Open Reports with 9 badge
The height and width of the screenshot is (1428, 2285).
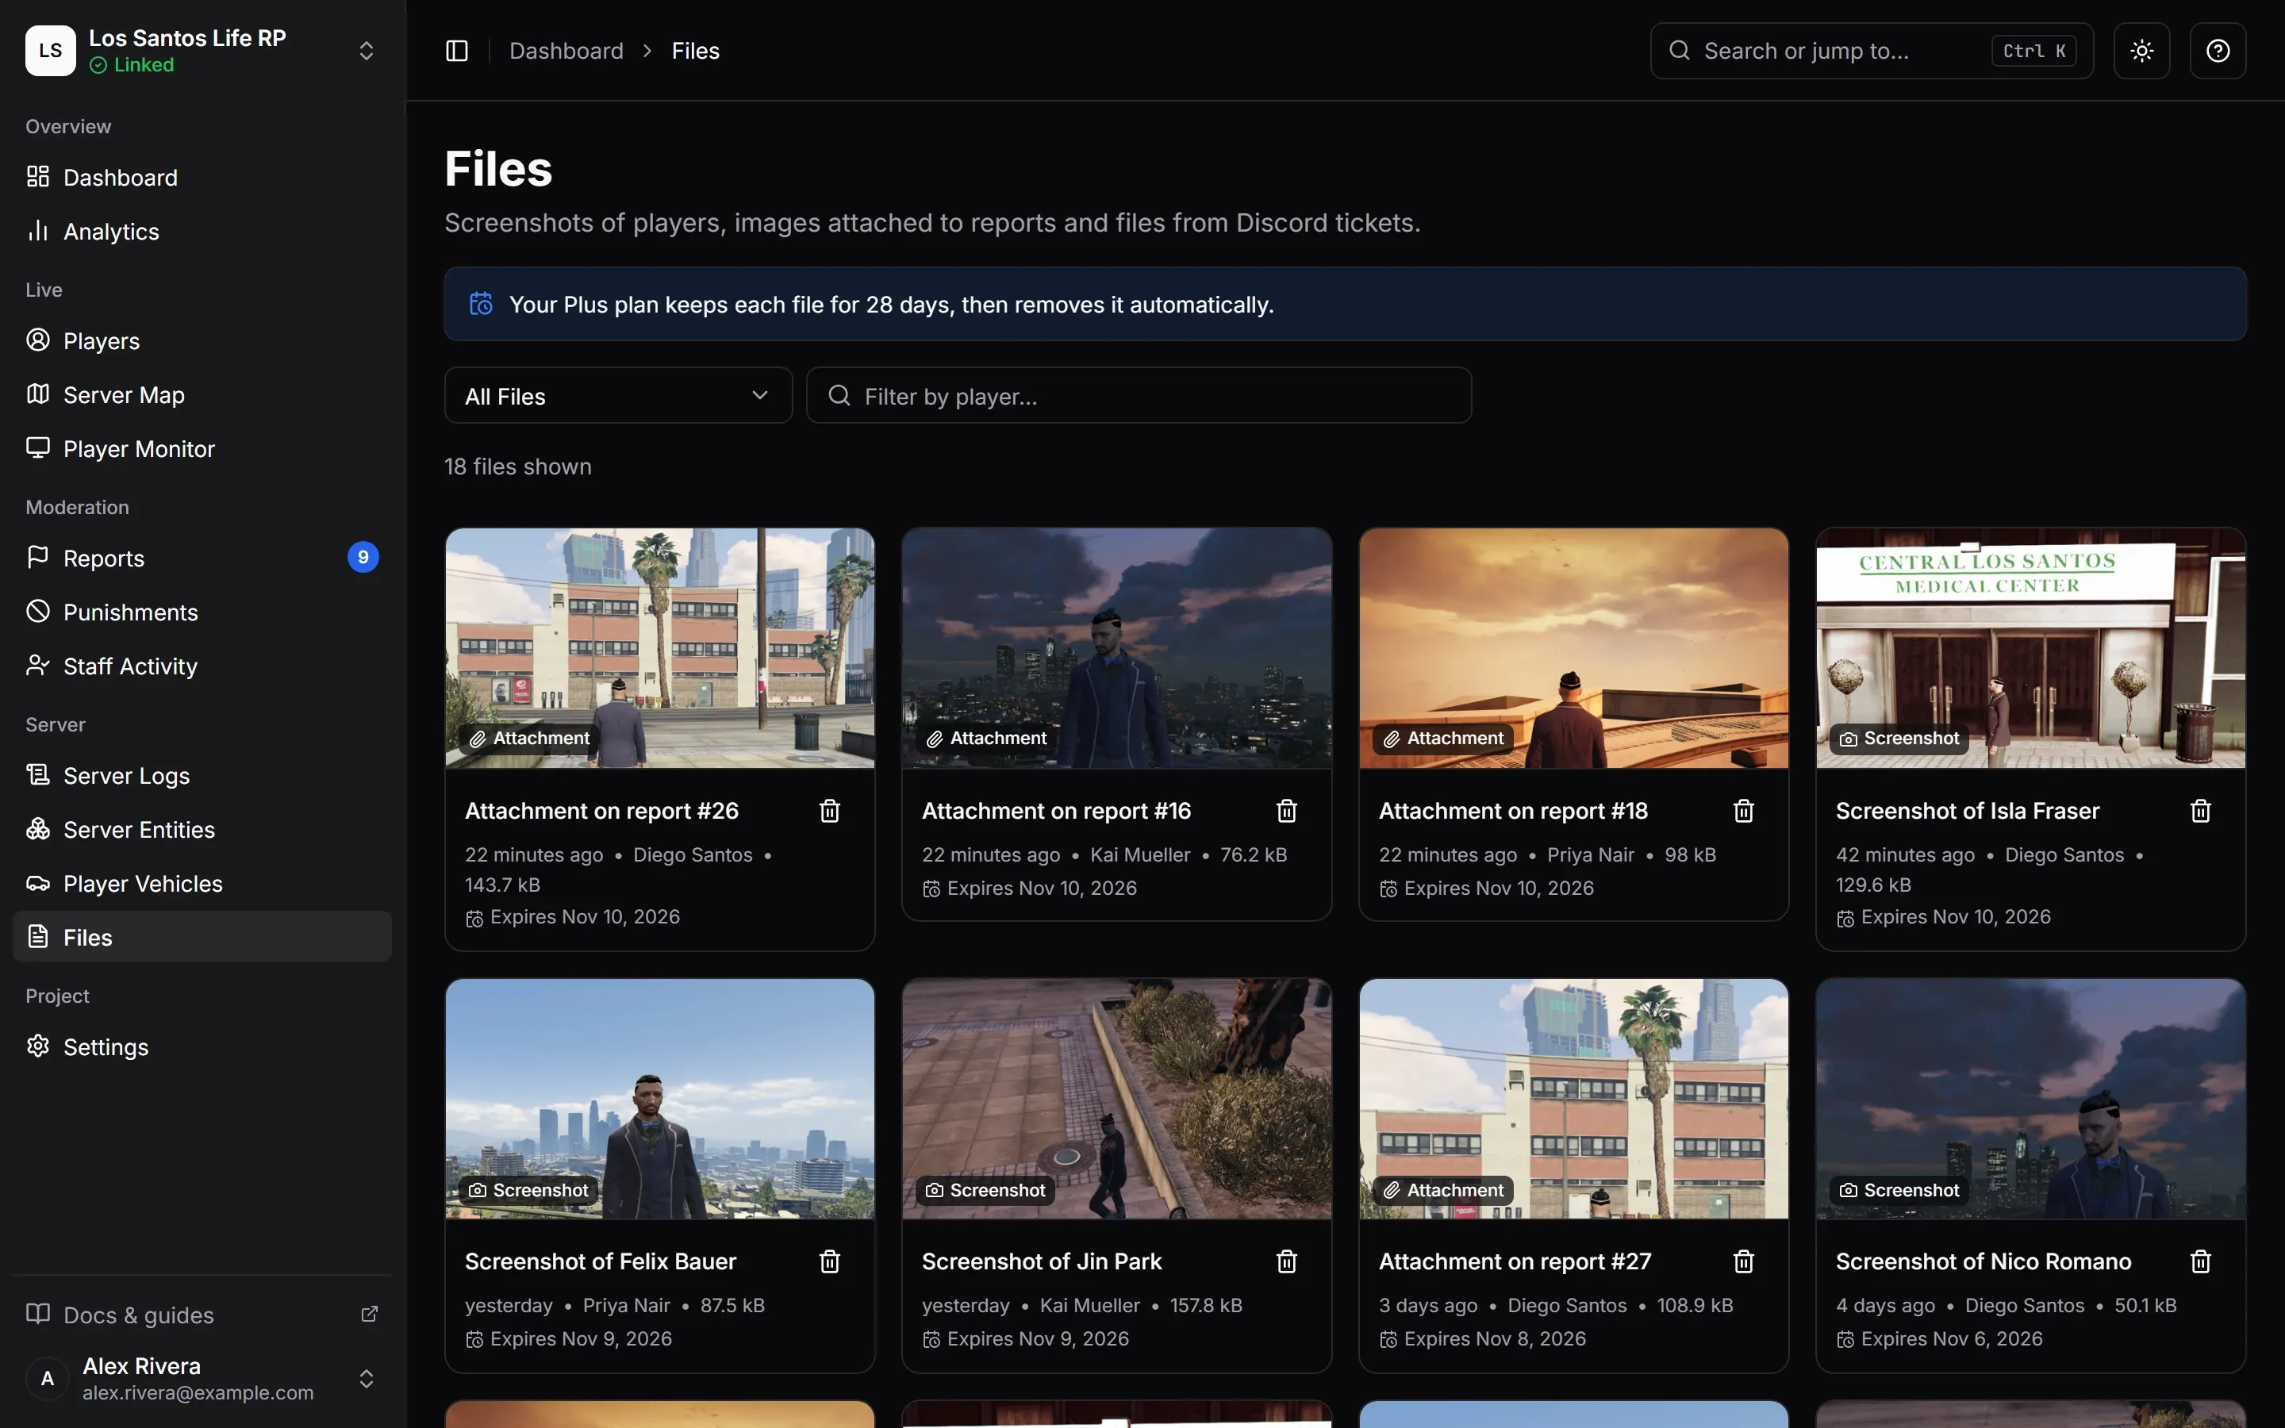tap(202, 559)
